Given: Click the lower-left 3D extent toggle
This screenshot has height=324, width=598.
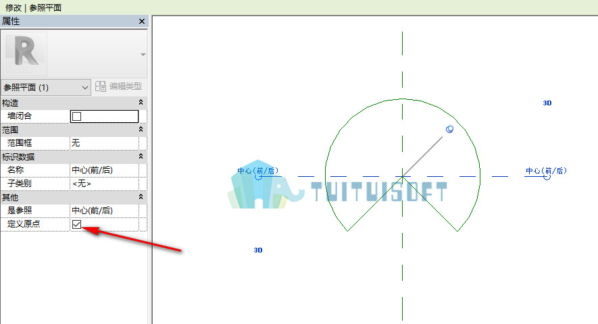Looking at the screenshot, I should click(258, 250).
